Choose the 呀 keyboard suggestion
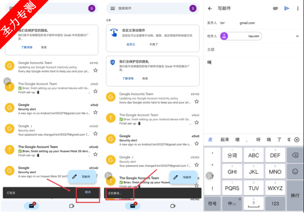The width and height of the screenshot is (304, 213). (x=258, y=140)
